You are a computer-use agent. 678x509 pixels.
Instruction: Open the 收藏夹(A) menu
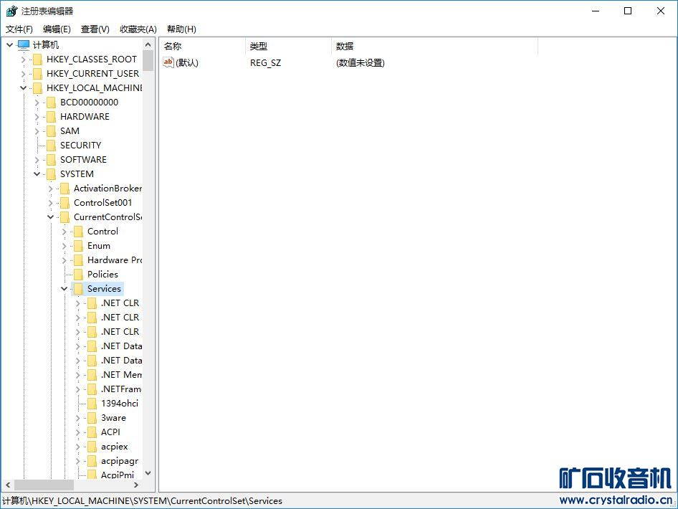[138, 29]
